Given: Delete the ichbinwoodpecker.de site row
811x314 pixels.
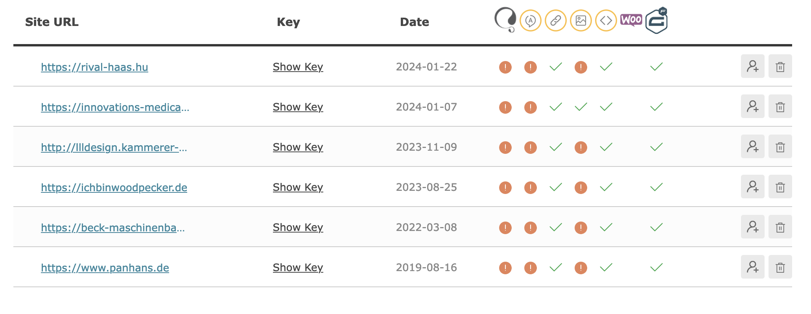Looking at the screenshot, I should (780, 187).
